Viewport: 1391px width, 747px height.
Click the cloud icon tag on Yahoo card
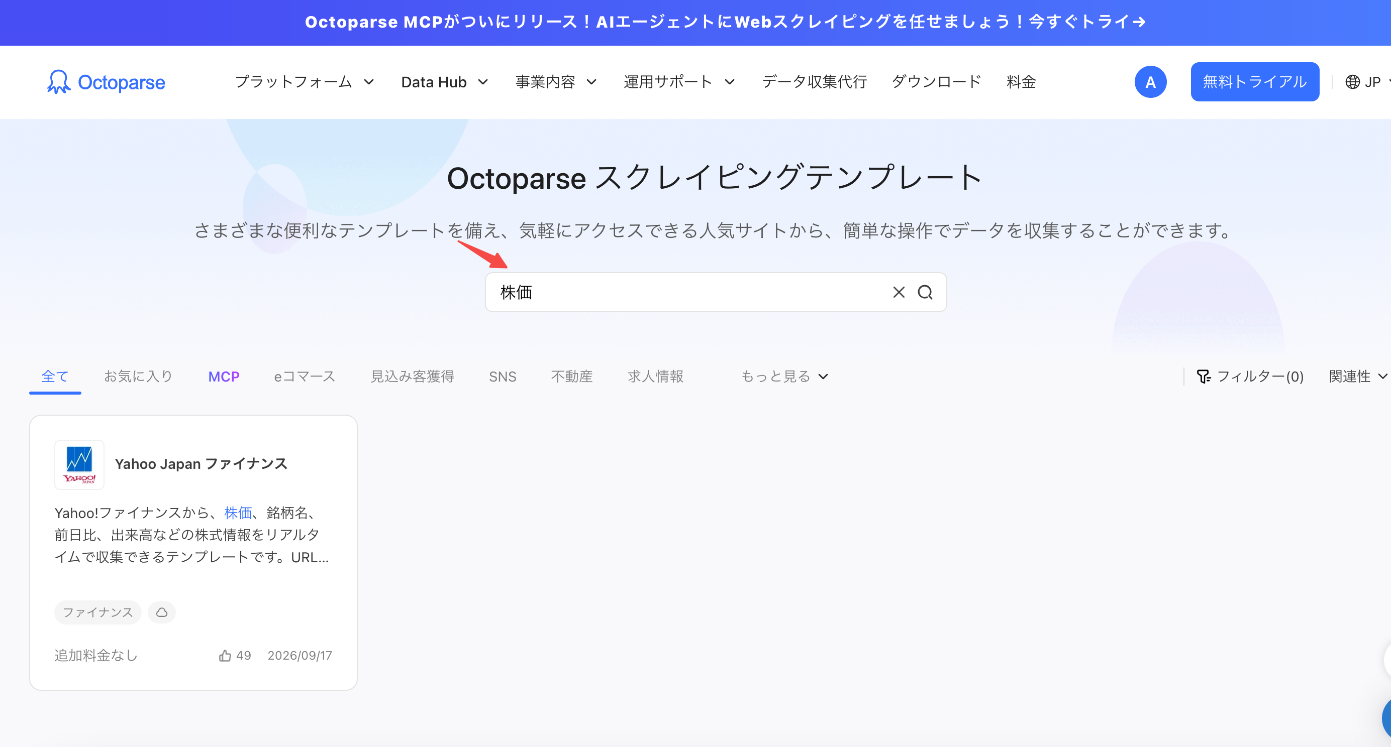pyautogui.click(x=161, y=612)
